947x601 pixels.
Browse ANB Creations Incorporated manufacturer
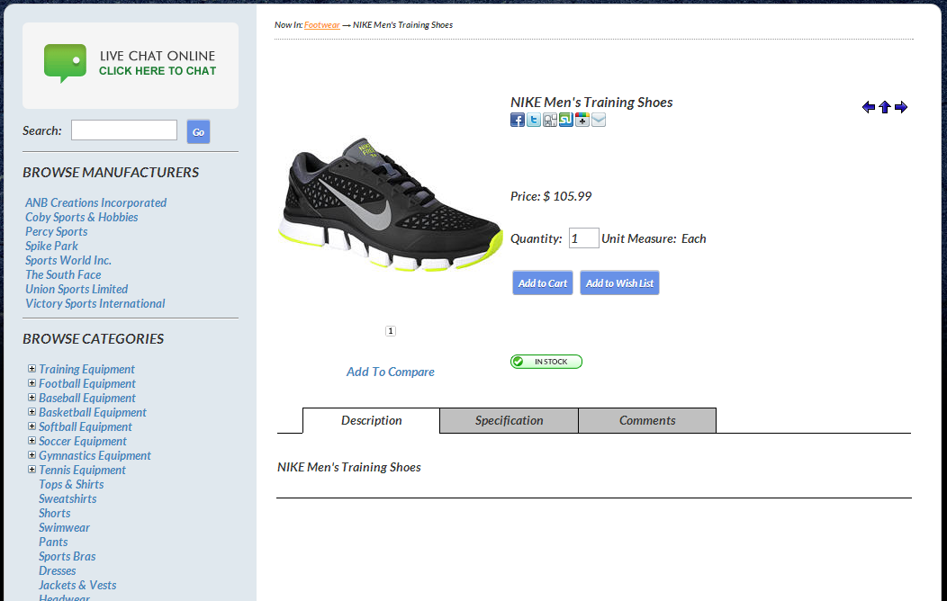96,202
